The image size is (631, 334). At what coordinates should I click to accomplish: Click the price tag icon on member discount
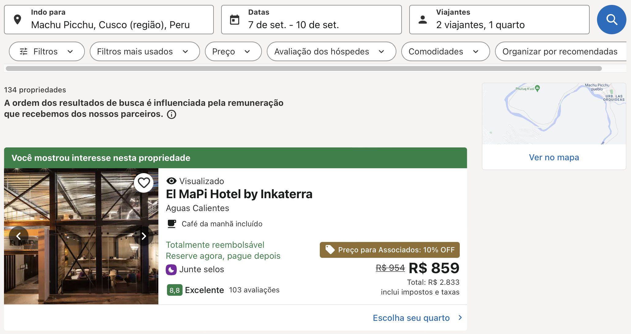click(330, 250)
